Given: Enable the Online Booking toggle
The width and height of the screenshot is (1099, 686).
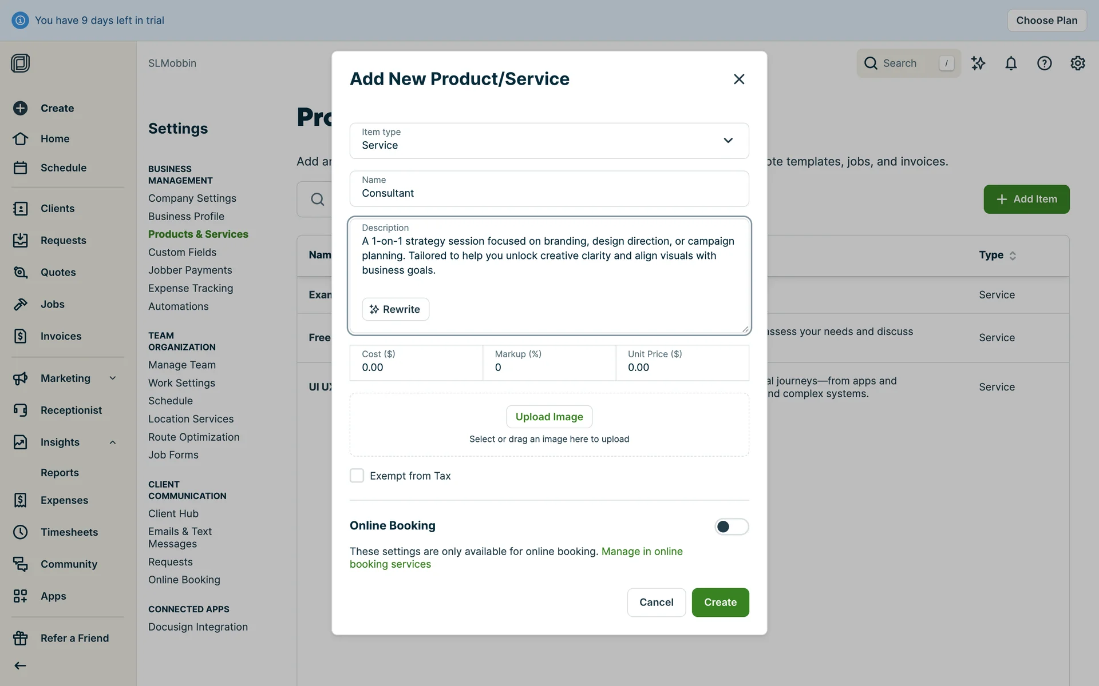Looking at the screenshot, I should (731, 527).
